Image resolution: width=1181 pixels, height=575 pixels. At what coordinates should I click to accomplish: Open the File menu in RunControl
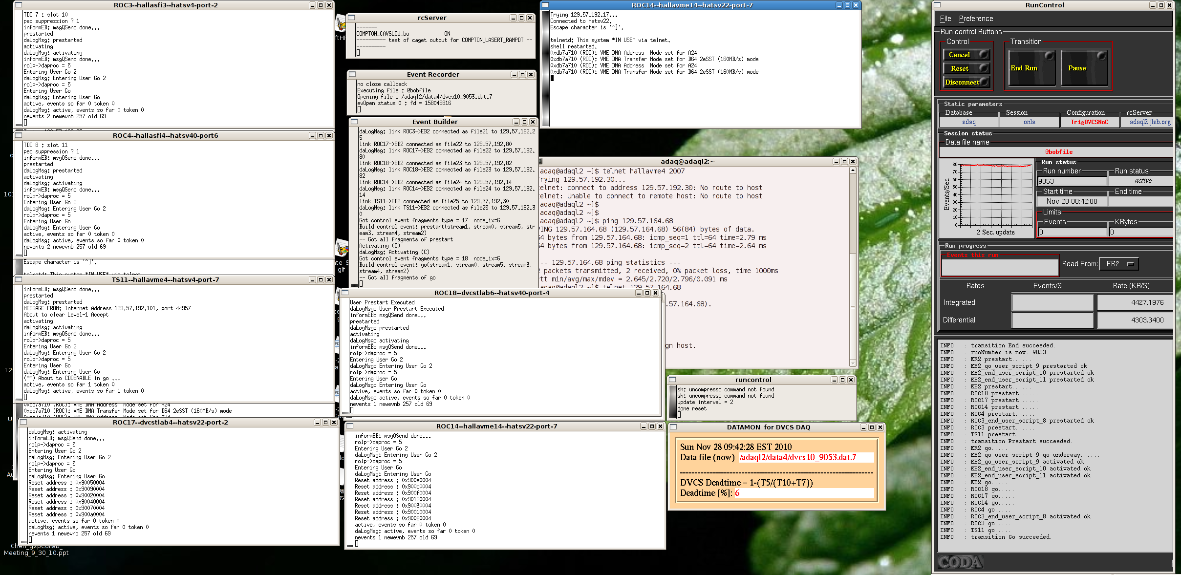pos(945,19)
